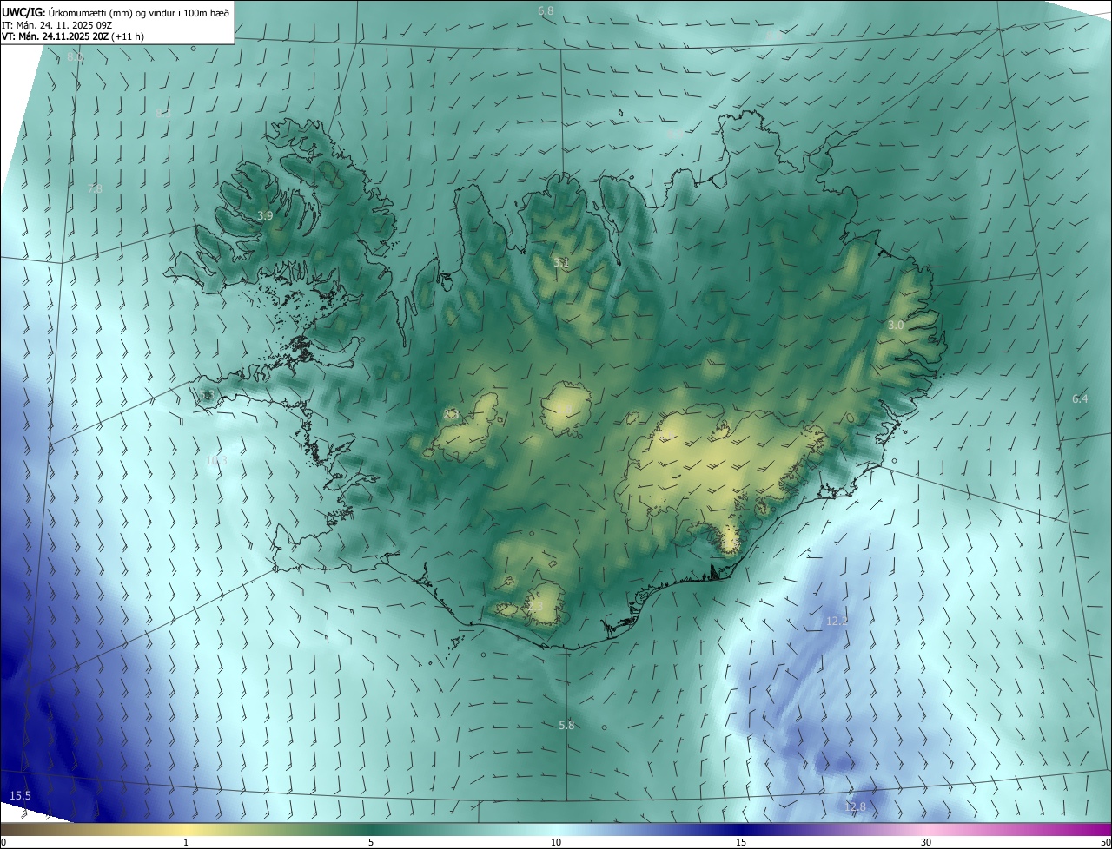
Task: Click the 0 tick label on the color scale
Action: [x=3, y=842]
